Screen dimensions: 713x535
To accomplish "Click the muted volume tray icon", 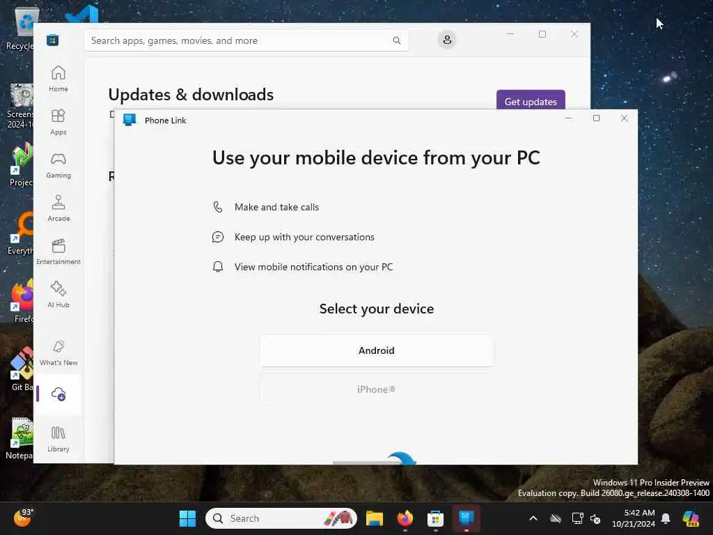I will 595,518.
